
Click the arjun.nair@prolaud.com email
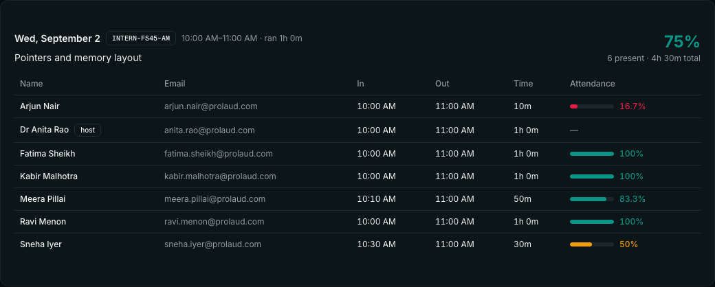point(210,106)
